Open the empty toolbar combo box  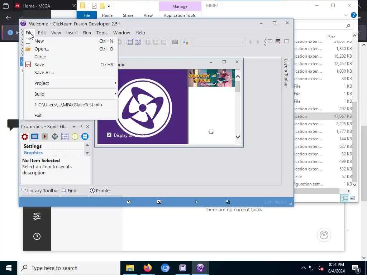click(x=219, y=42)
